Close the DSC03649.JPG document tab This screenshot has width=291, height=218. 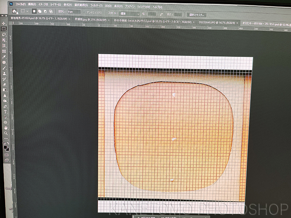click(x=237, y=23)
